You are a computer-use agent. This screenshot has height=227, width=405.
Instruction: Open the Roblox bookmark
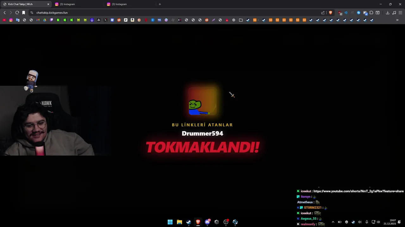click(x=112, y=20)
